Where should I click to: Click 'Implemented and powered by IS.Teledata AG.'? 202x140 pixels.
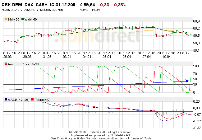(101, 135)
